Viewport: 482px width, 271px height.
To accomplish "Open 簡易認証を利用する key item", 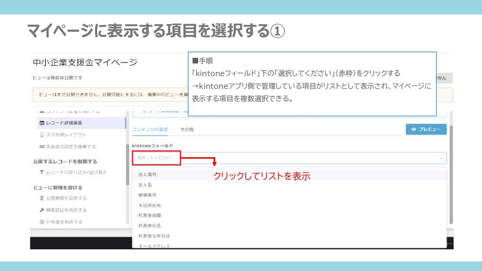I will pyautogui.click(x=63, y=210).
